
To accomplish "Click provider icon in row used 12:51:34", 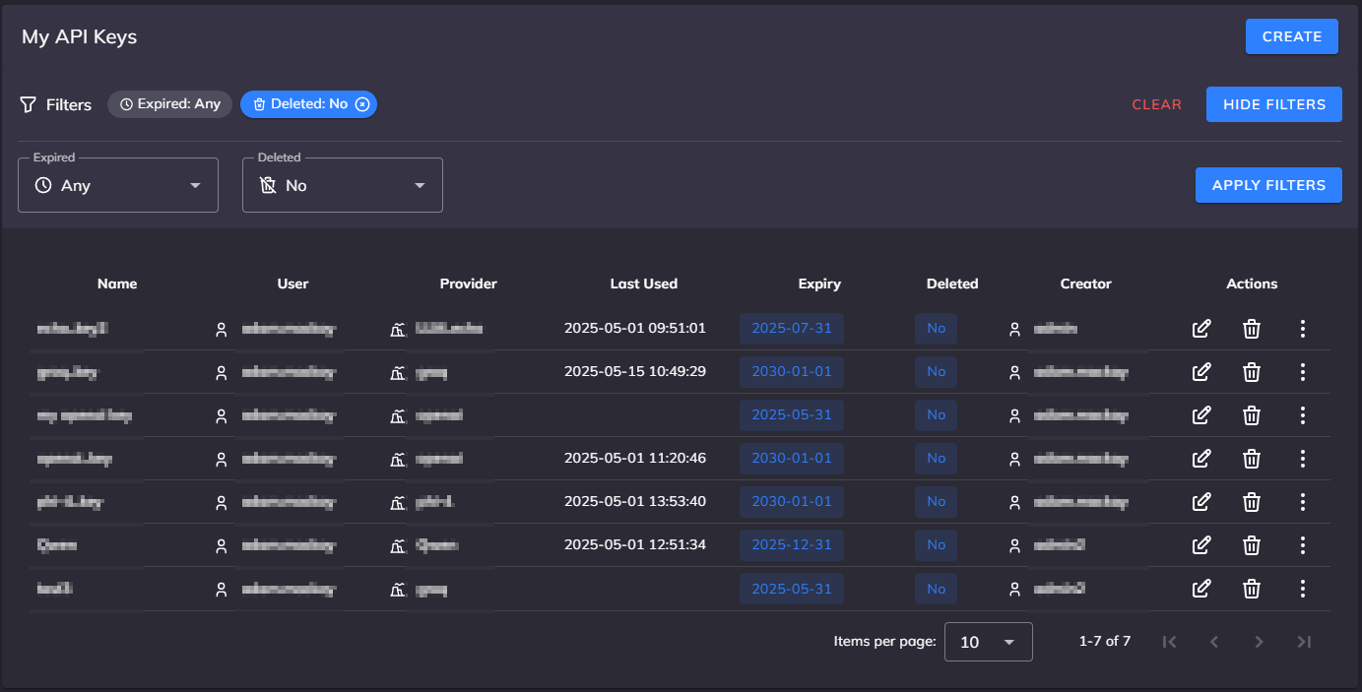I will coord(397,546).
